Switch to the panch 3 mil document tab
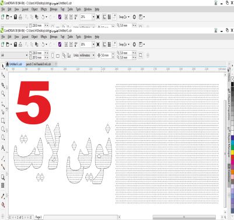This screenshot has width=234, height=220. click(39, 64)
